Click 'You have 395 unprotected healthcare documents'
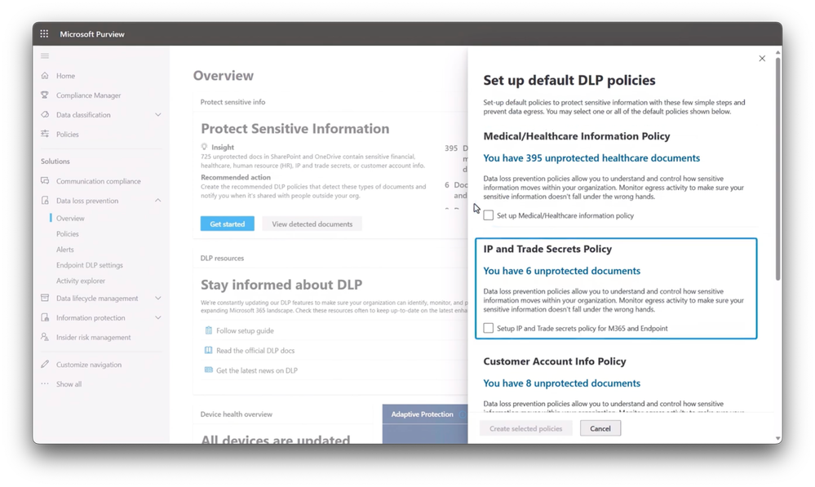 coord(591,158)
